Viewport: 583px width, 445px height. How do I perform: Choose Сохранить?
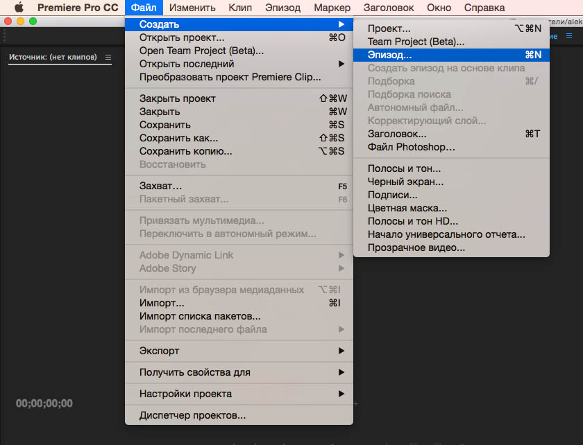click(x=239, y=125)
